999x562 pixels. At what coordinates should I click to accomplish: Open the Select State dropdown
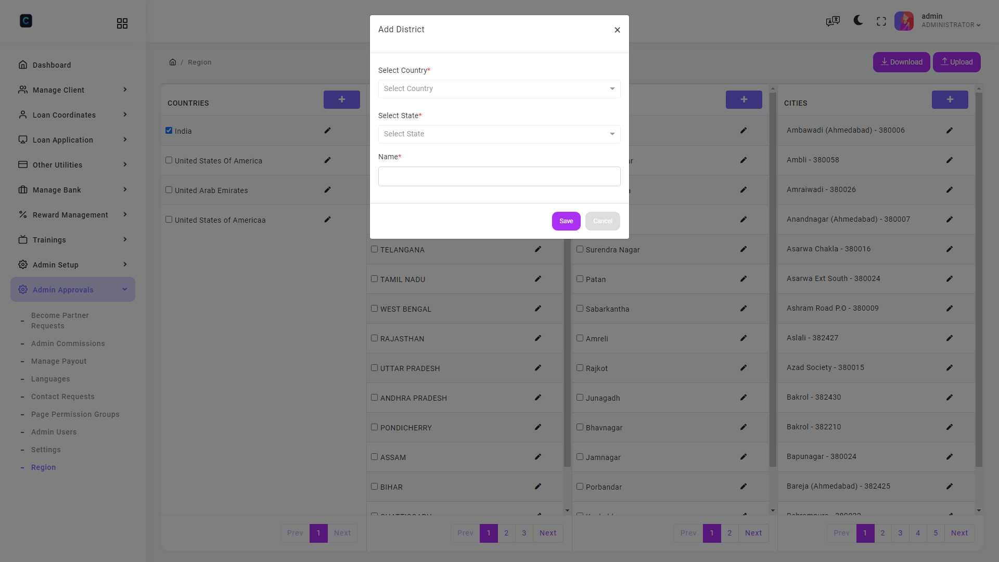coord(499,134)
